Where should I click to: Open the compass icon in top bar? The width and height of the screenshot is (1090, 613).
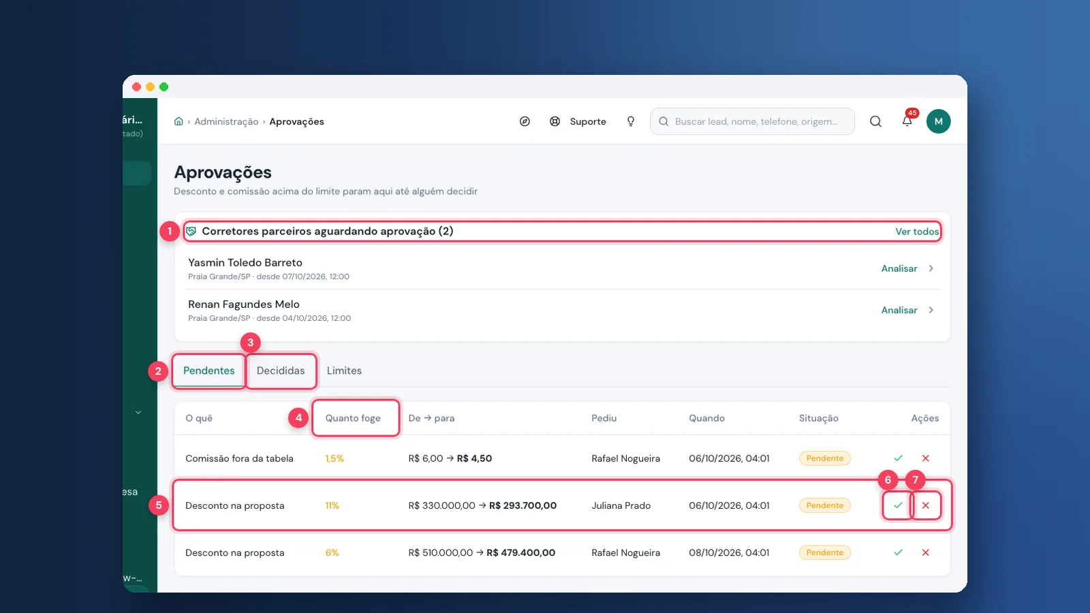click(525, 121)
